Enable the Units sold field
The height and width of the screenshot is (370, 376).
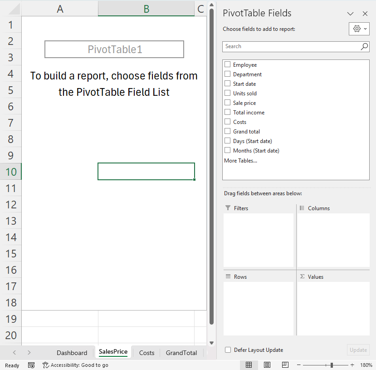click(x=228, y=93)
